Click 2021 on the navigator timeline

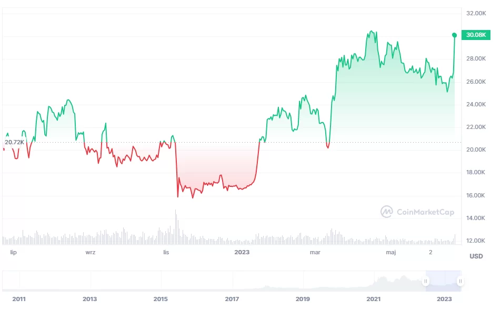coord(374,299)
